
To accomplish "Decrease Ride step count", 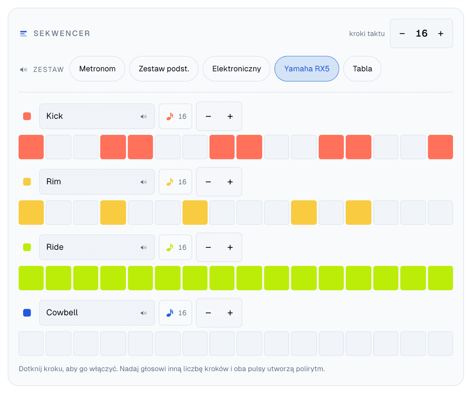I will pyautogui.click(x=208, y=247).
